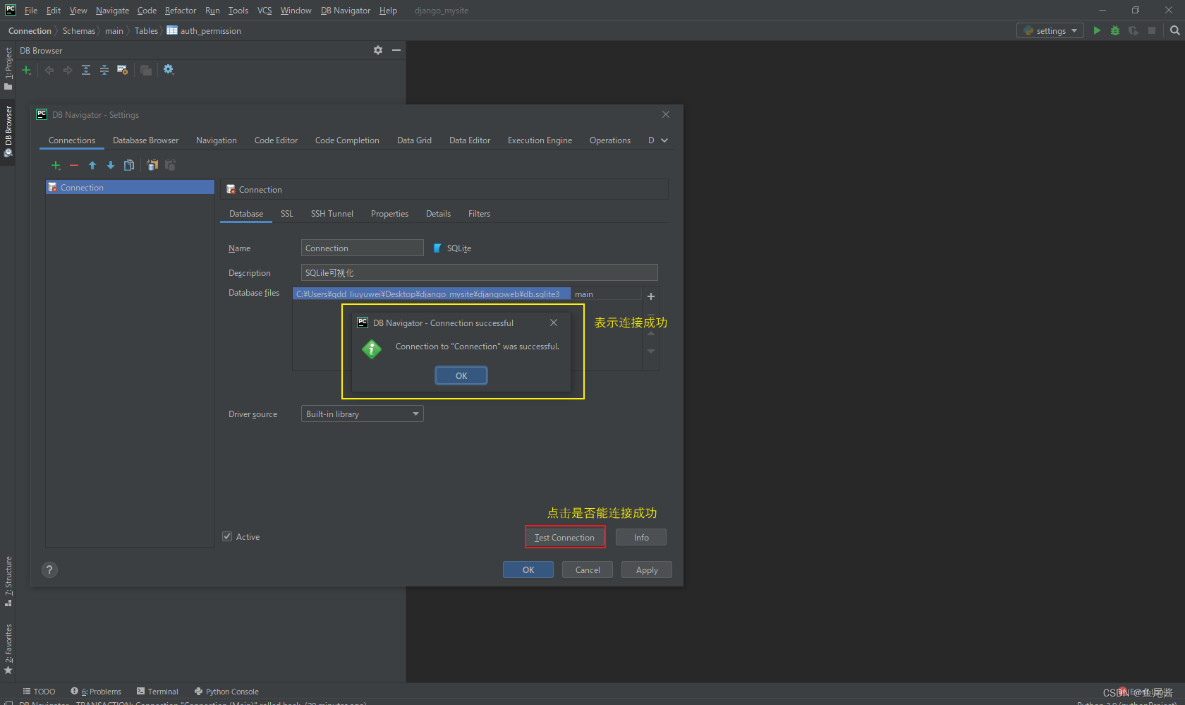Screen dimensions: 1185x705
Task: Open the TODO tool window
Action: pos(39,692)
